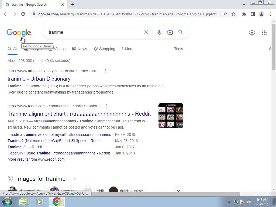276x207 pixels.
Task: Launch Windows Media Player from the taskbar
Action: [40, 202]
